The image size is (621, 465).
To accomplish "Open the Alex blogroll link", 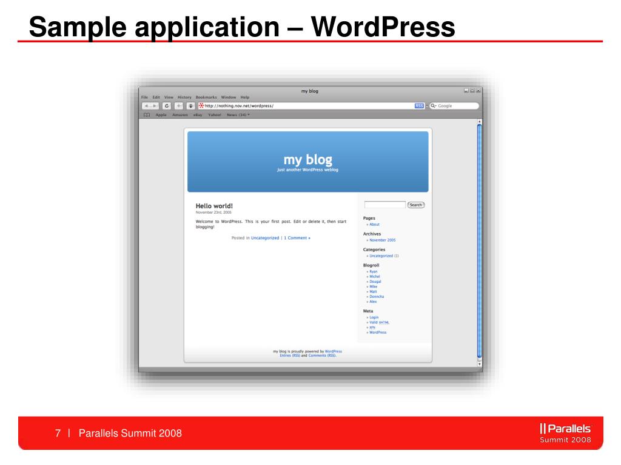I will tap(373, 302).
